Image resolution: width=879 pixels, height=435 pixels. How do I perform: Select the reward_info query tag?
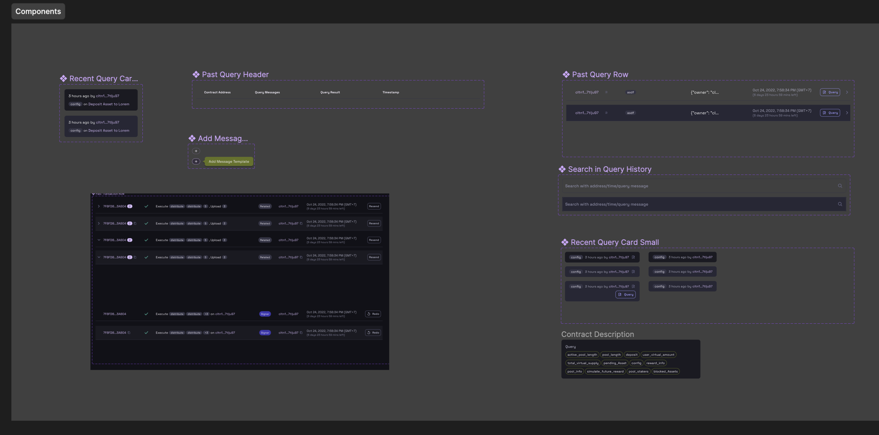655,363
